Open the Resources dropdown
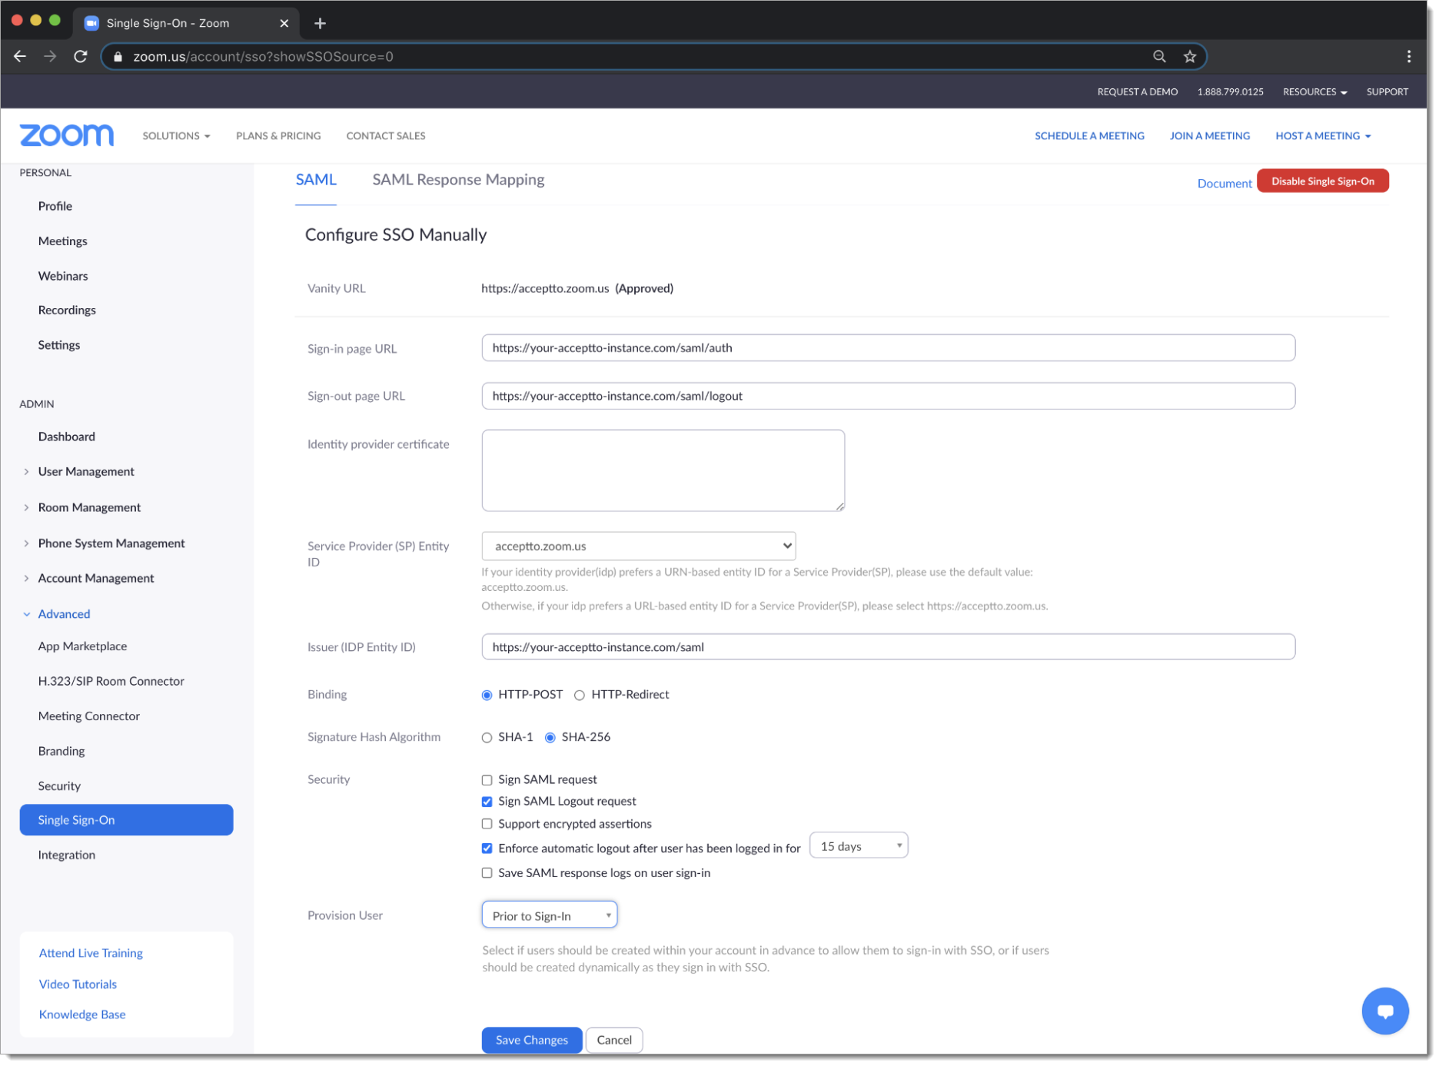 [x=1314, y=91]
